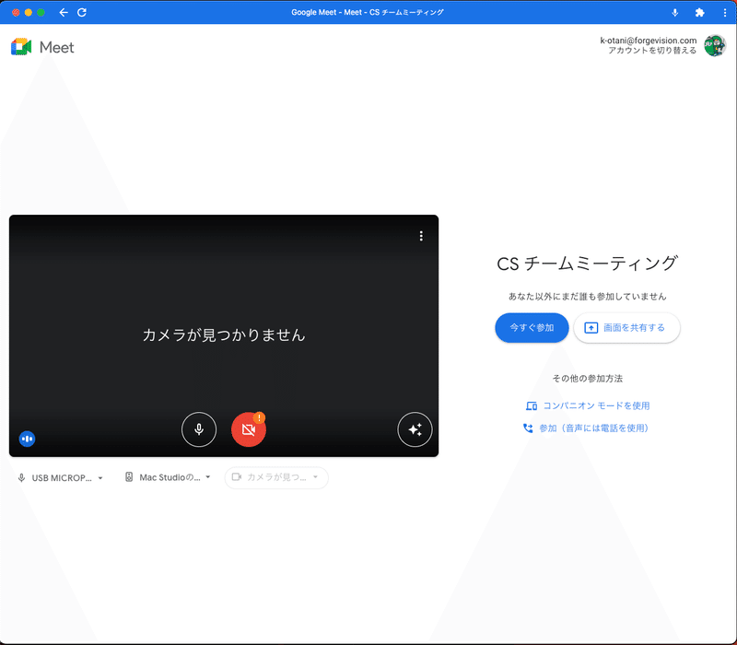The width and height of the screenshot is (737, 645).
Task: Open the カメラが見つ... camera dropdown
Action: [x=276, y=477]
